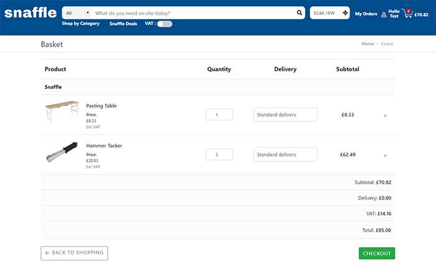Click the search magnifier icon
436x271 pixels.
(x=299, y=13)
